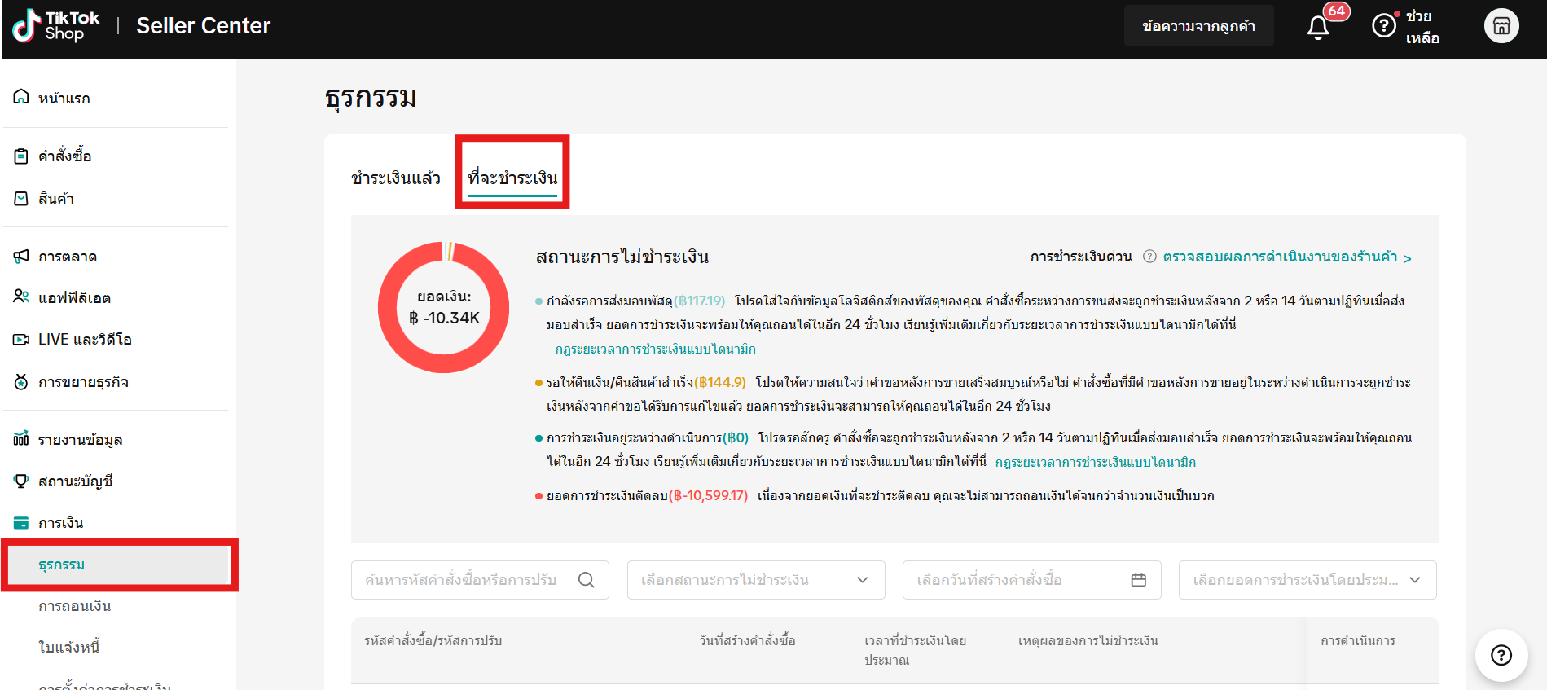Open the shop profile avatar icon
This screenshot has width=1547, height=690.
click(x=1501, y=26)
